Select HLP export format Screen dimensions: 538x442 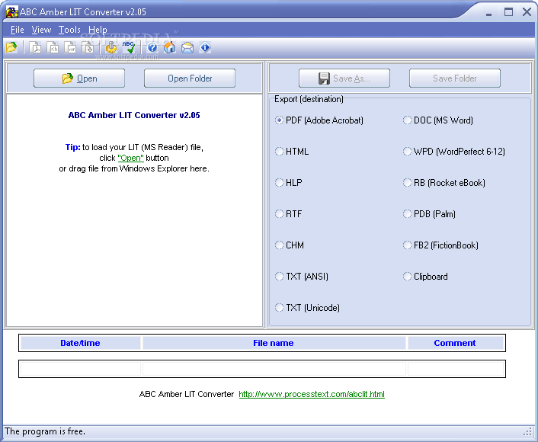pyautogui.click(x=289, y=183)
